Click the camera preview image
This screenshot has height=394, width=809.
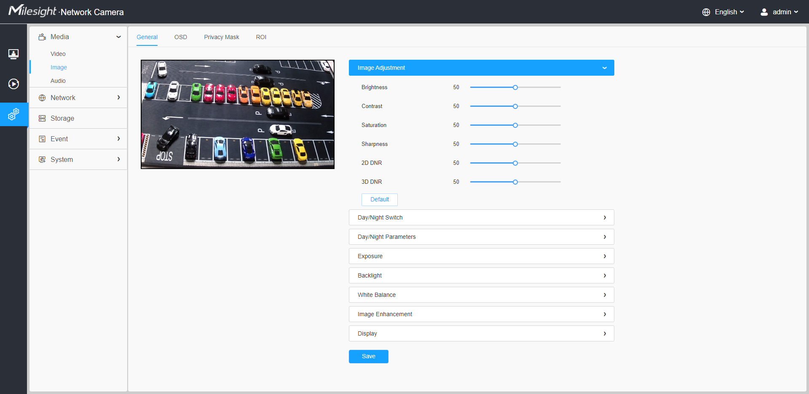point(237,114)
